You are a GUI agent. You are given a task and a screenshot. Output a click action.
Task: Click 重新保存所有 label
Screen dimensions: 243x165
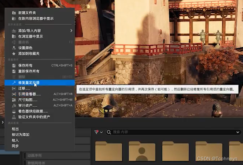[x=29, y=71]
